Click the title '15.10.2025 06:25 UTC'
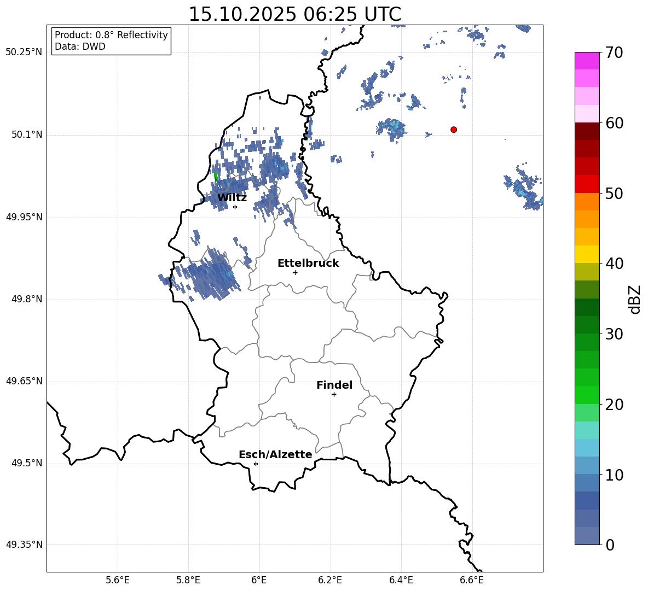The width and height of the screenshot is (648, 591). click(x=294, y=14)
